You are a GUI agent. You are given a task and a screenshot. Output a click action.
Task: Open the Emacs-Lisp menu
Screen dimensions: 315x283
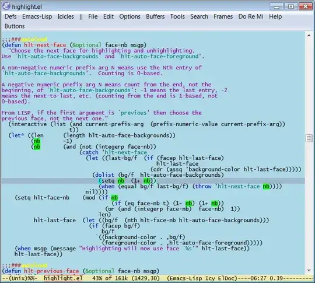pos(37,16)
